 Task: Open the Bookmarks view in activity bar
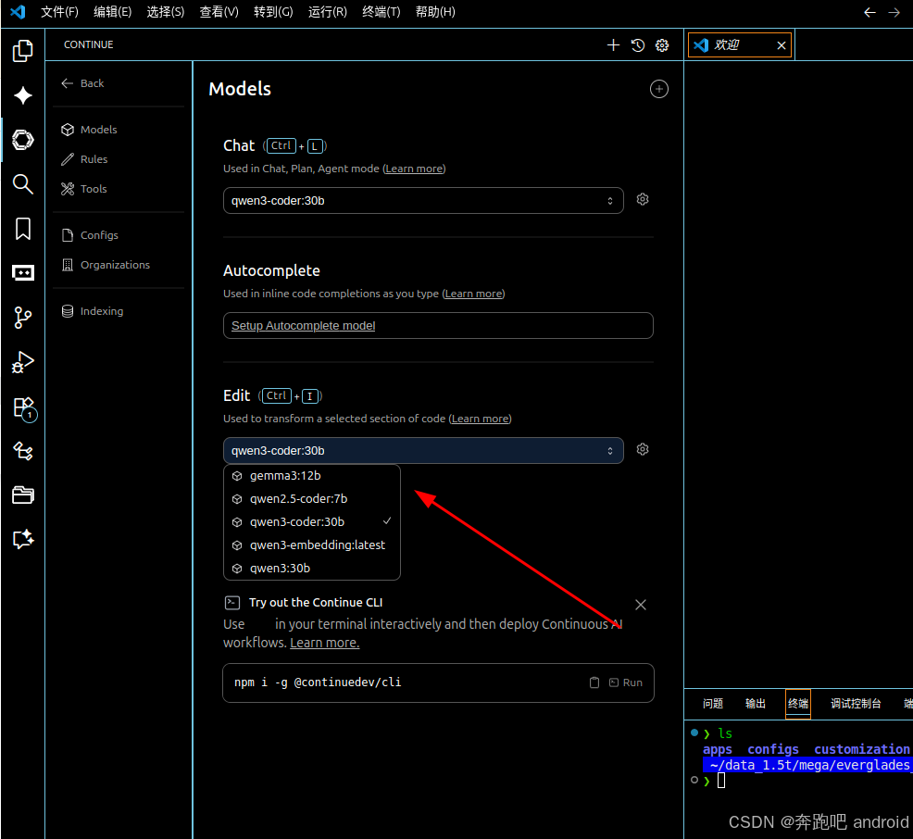[23, 229]
